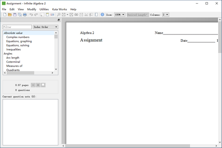Redo using the toolbar arrow

(x=36, y=15)
